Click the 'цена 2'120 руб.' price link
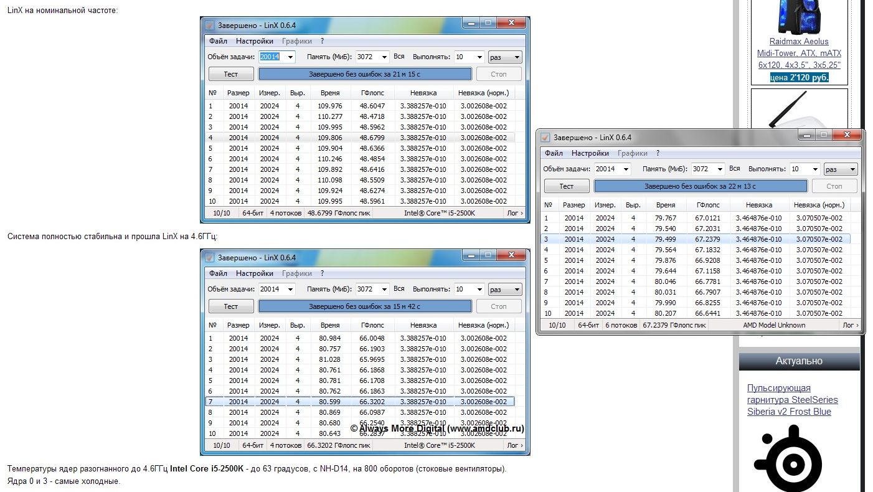The width and height of the screenshot is (873, 492). 799,77
